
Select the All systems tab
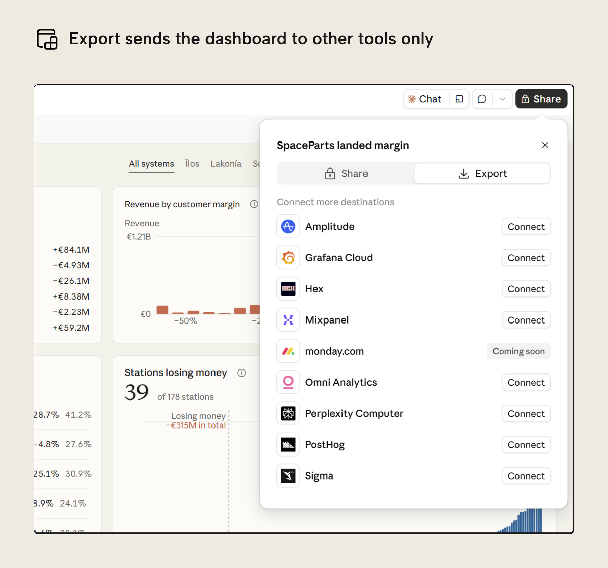[x=151, y=164]
